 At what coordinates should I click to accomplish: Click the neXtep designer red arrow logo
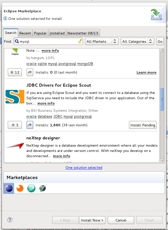pyautogui.click(x=15, y=146)
